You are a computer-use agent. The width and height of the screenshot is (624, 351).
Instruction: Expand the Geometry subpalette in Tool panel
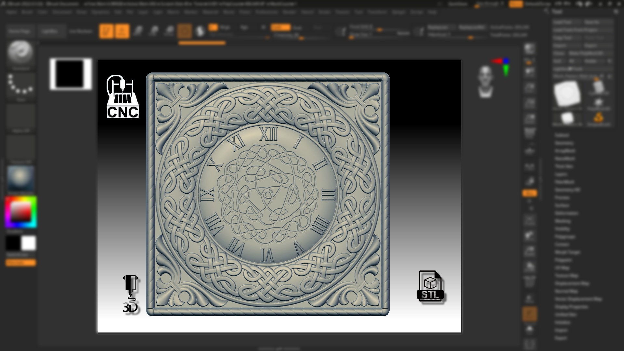coord(565,143)
